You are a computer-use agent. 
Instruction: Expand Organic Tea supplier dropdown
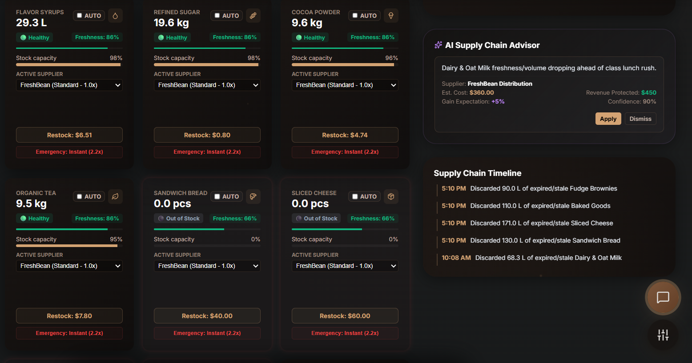coord(69,266)
